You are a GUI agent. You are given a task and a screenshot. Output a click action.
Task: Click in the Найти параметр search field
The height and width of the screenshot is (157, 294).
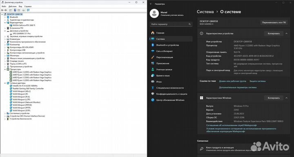171,24
